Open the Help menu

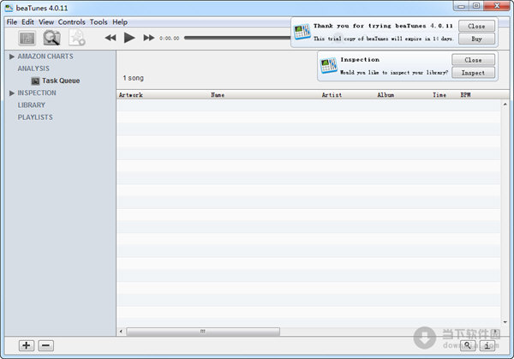tap(120, 22)
